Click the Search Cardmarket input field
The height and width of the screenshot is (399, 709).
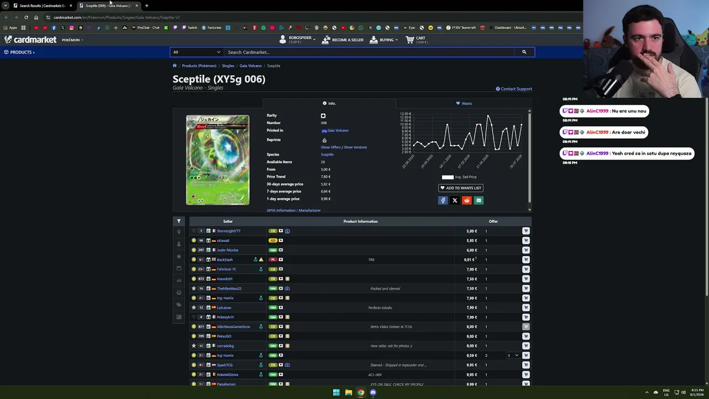click(369, 52)
